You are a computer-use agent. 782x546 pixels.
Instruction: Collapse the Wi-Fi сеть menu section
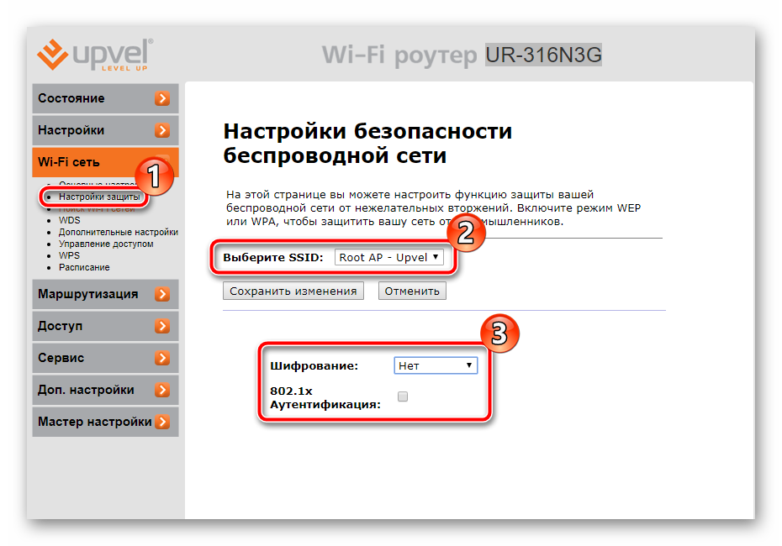pyautogui.click(x=105, y=162)
